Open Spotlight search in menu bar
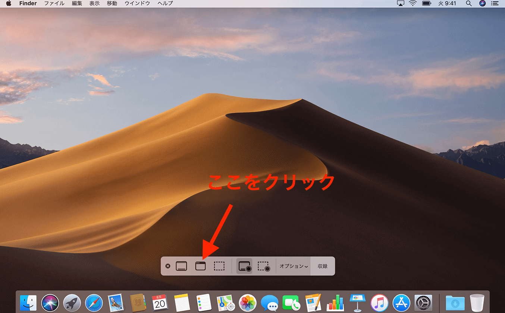The height and width of the screenshot is (313, 505). tap(469, 3)
